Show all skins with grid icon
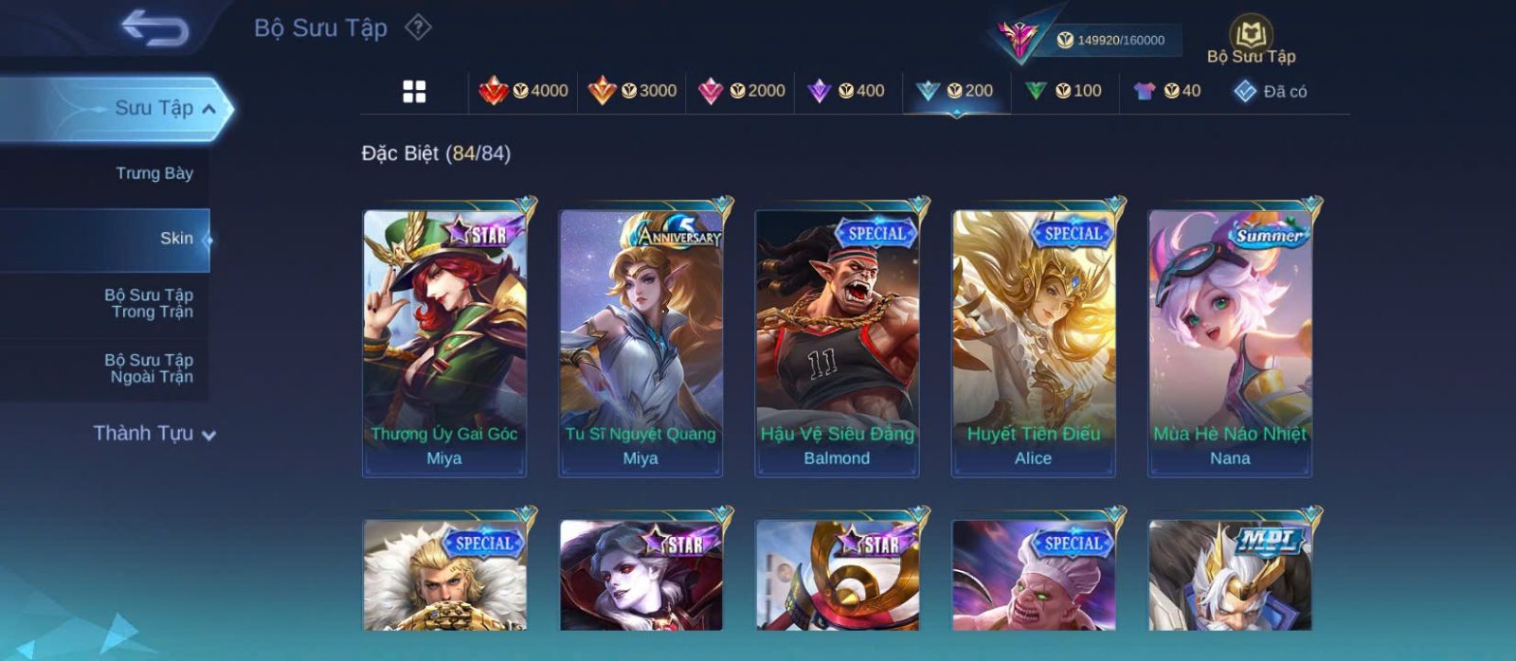Viewport: 1516px width, 661px height. [x=414, y=91]
